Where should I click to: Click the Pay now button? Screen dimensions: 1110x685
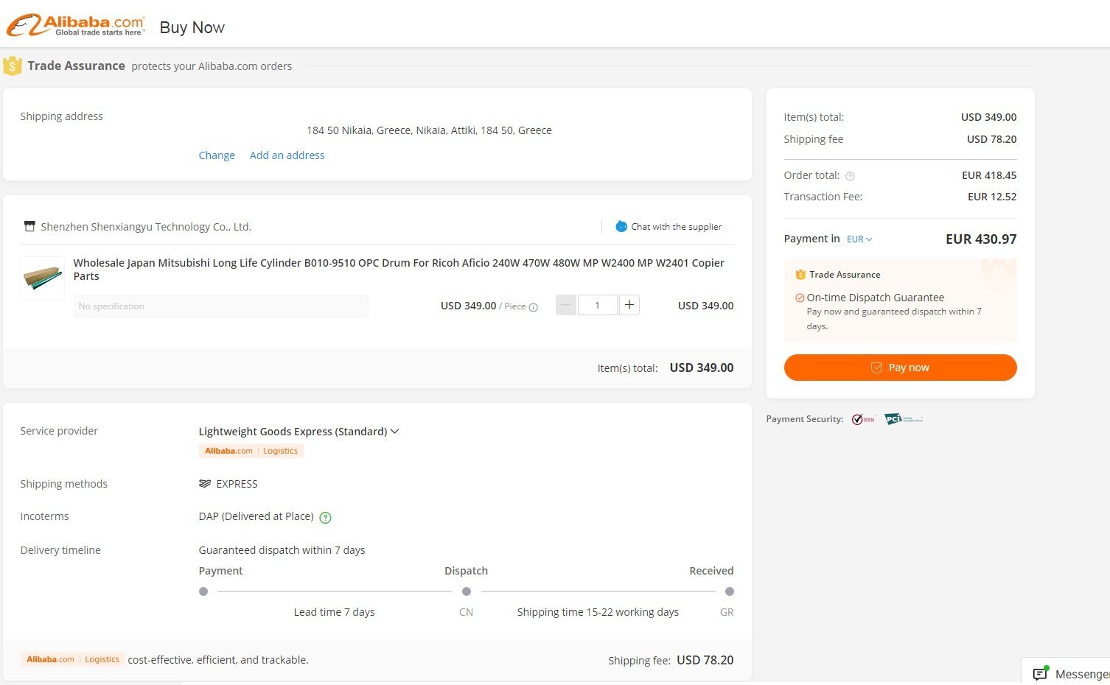[x=900, y=368]
